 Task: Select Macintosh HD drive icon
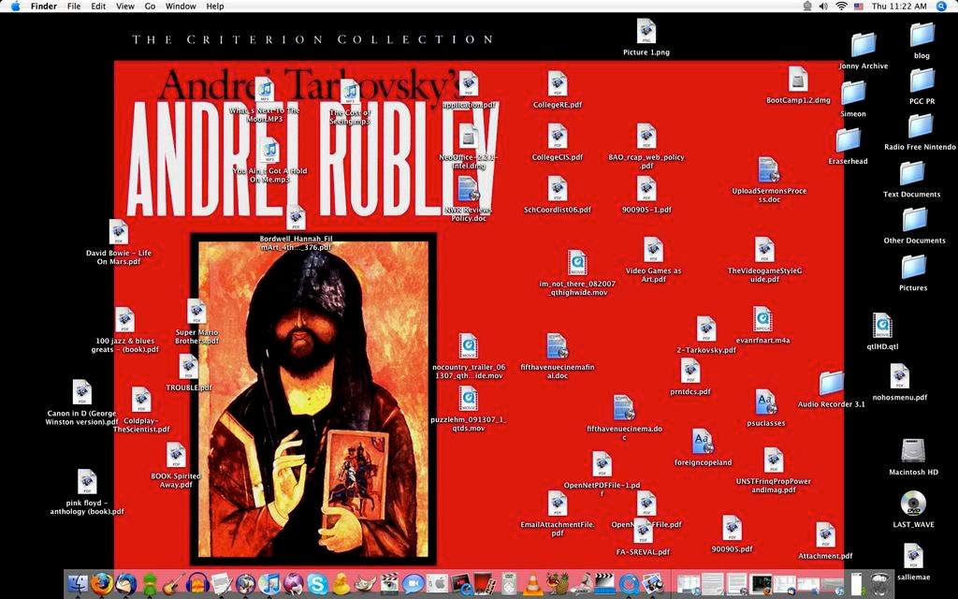(x=913, y=451)
